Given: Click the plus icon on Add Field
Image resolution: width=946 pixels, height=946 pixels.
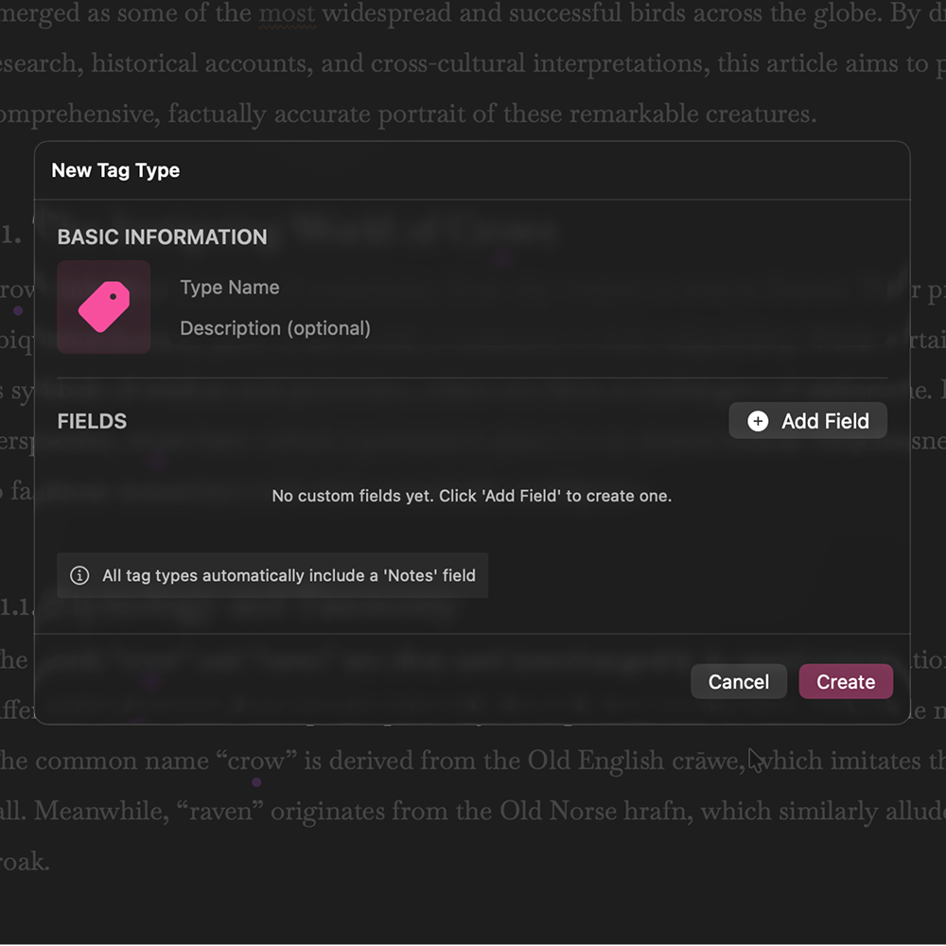Looking at the screenshot, I should pos(758,421).
